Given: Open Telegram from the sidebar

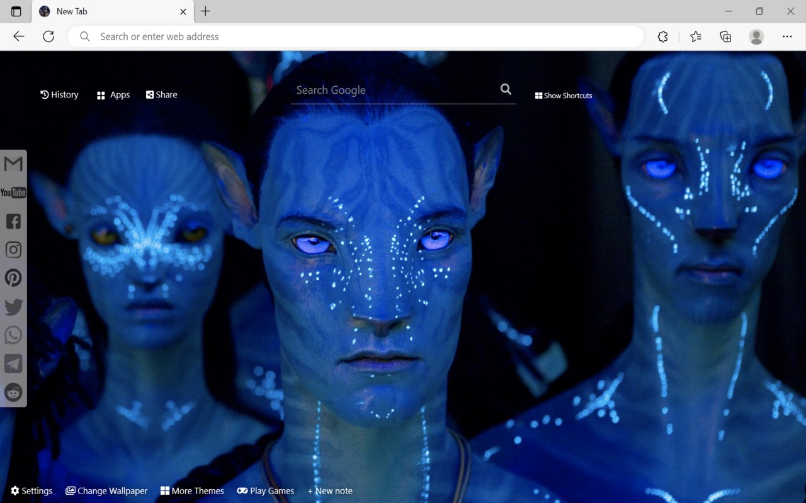Looking at the screenshot, I should (x=13, y=363).
